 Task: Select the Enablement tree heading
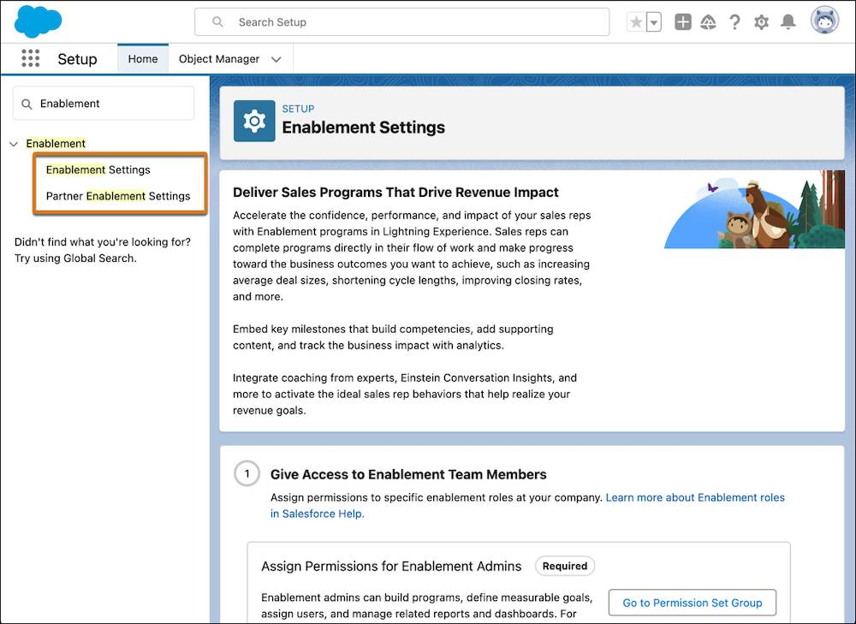(56, 144)
